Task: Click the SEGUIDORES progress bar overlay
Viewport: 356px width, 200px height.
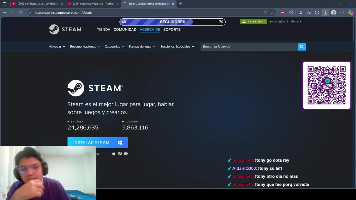Action: pos(172,22)
